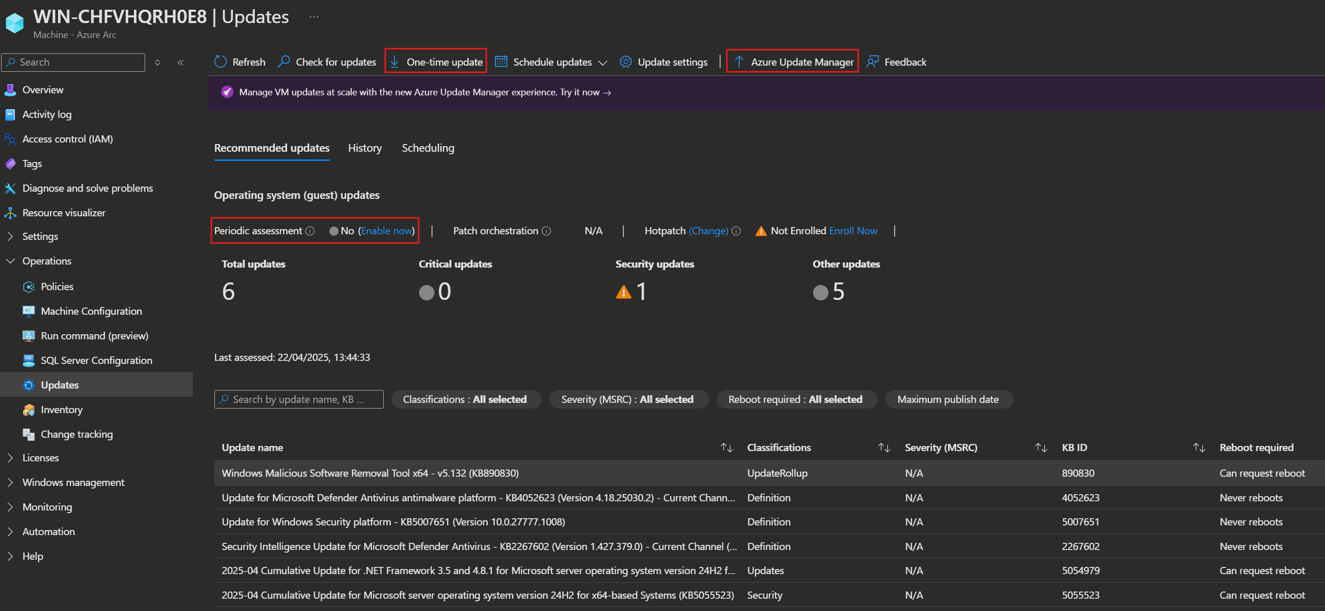Image resolution: width=1325 pixels, height=611 pixels.
Task: Select the Windows Malicious Software Removal Tool row
Action: pyautogui.click(x=769, y=473)
